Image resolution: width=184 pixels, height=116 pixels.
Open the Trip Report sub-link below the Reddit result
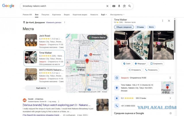(42, 115)
